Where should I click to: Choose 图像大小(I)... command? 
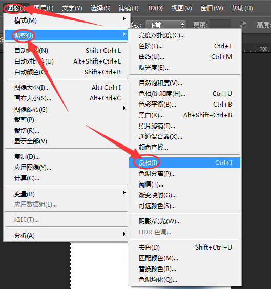[x=66, y=87]
